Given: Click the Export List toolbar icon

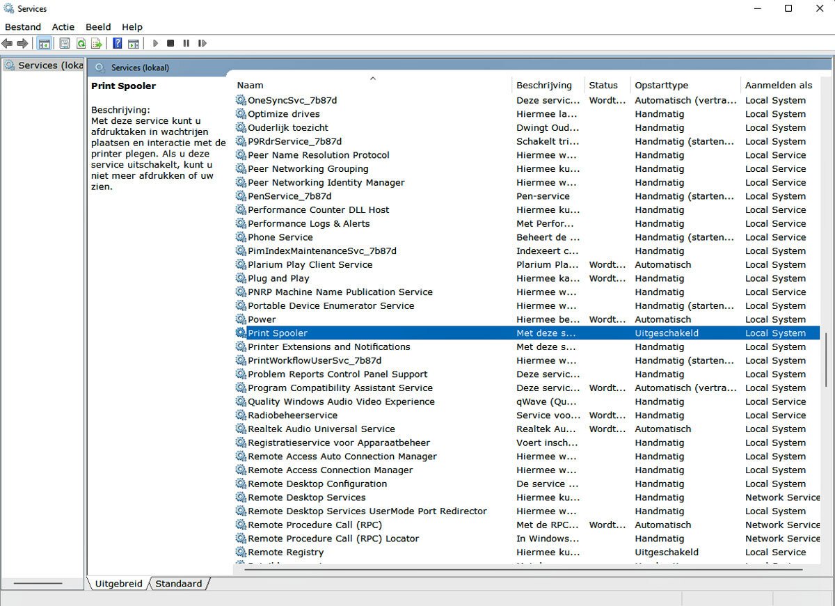Looking at the screenshot, I should click(97, 43).
